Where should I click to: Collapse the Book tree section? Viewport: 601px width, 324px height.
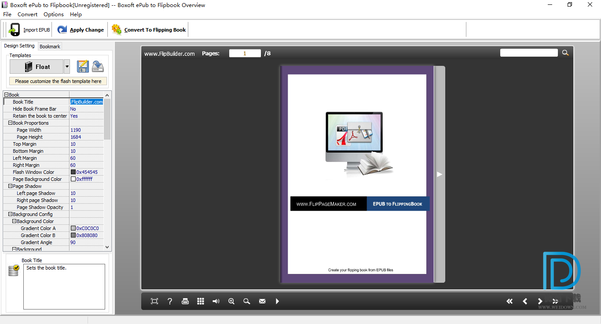[x=6, y=95]
